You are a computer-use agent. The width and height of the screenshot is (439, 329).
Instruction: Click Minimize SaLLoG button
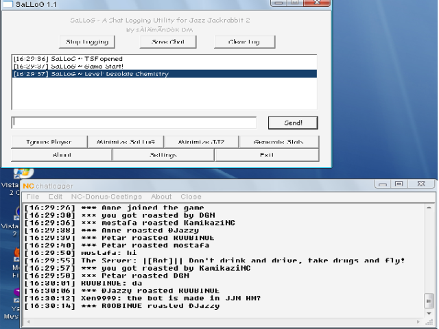pyautogui.click(x=126, y=142)
